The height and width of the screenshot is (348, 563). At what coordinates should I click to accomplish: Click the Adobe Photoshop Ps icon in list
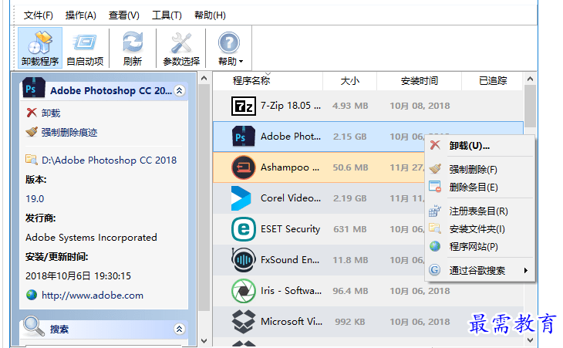coord(244,137)
